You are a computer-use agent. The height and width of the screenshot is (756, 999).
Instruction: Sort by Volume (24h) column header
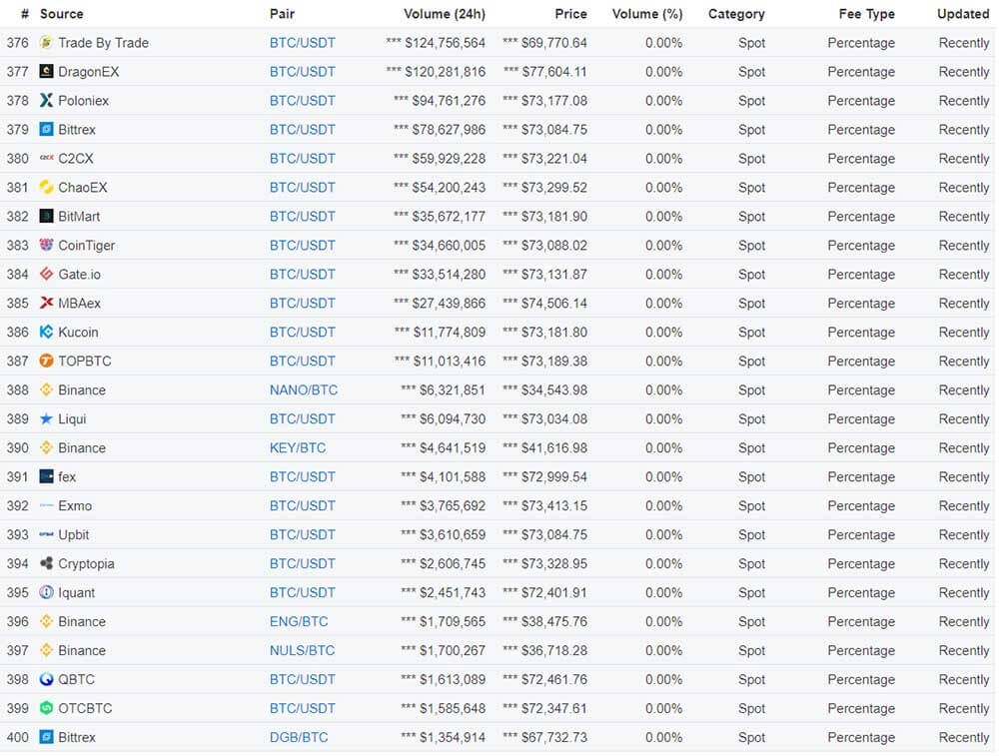point(445,14)
